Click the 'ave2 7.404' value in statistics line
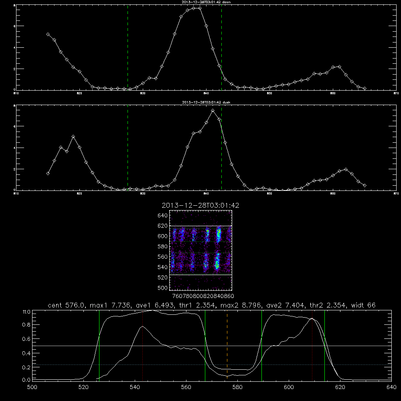The image size is (401, 401). (285, 305)
